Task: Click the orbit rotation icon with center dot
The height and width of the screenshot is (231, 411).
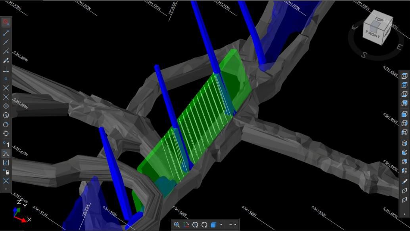Action: [x=195, y=225]
